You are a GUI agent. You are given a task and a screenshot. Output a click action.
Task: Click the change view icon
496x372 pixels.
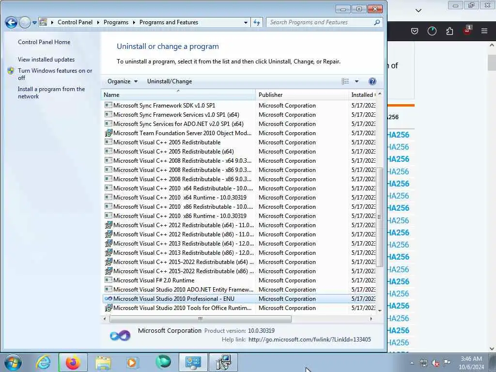[x=345, y=81]
